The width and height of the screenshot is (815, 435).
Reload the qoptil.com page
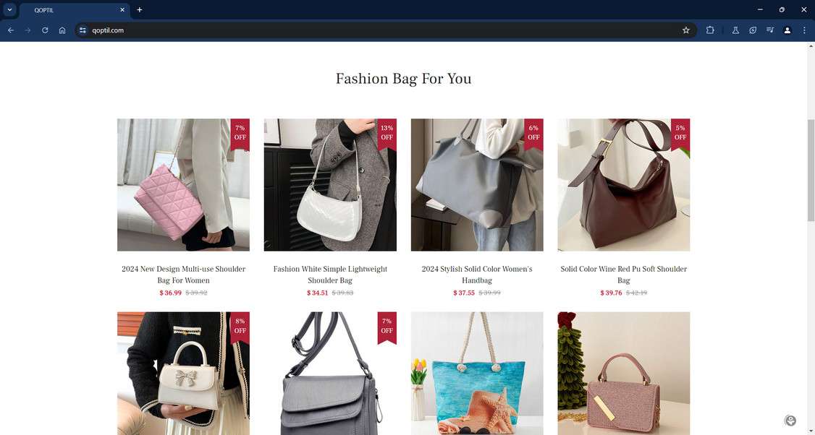coord(45,30)
